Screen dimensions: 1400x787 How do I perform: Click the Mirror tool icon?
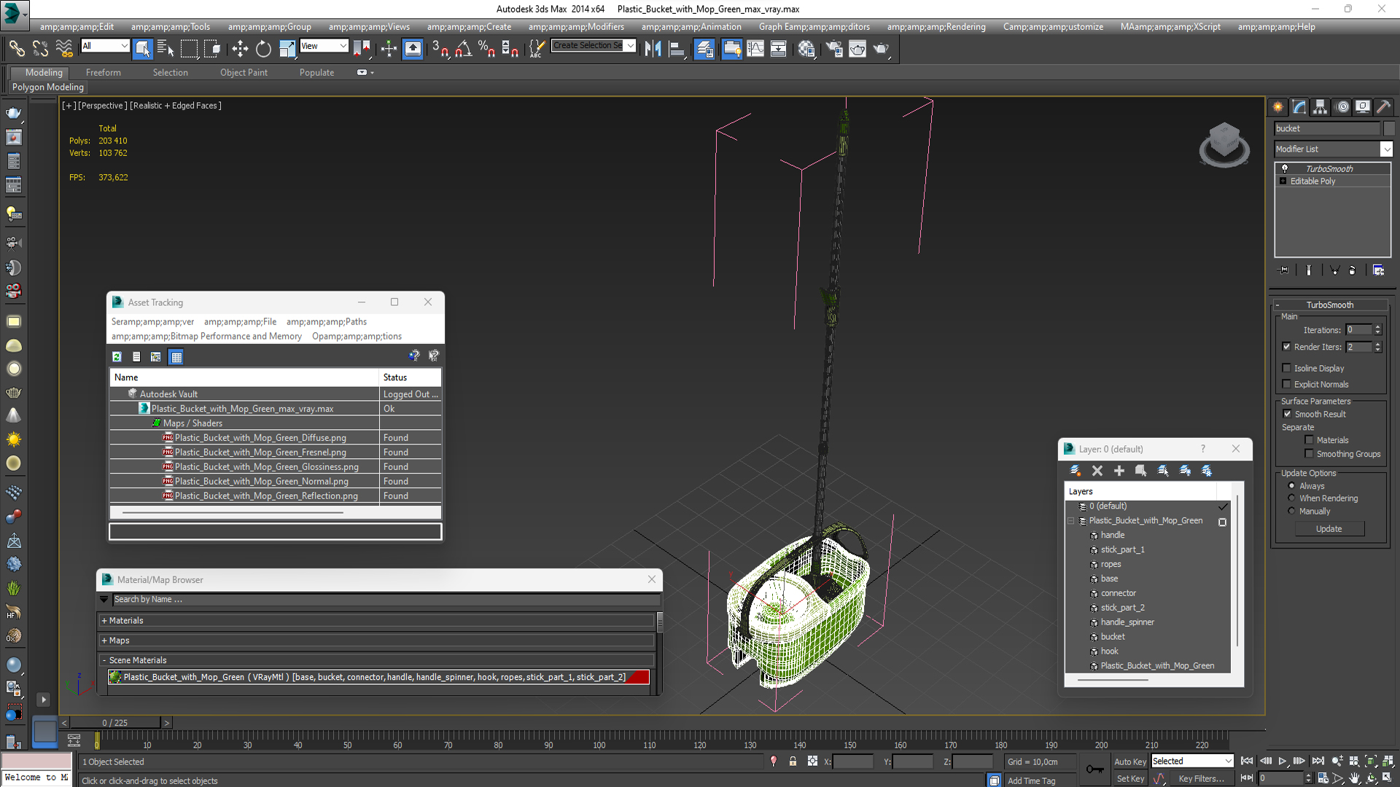point(653,49)
